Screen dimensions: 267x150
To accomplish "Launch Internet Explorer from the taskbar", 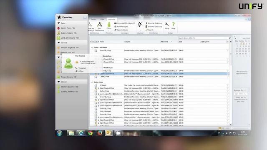I will coord(81,133).
